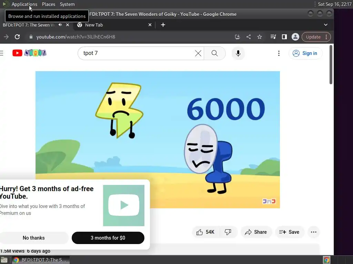Go to YouTube home via logo
The width and height of the screenshot is (353, 264).
coord(29,53)
